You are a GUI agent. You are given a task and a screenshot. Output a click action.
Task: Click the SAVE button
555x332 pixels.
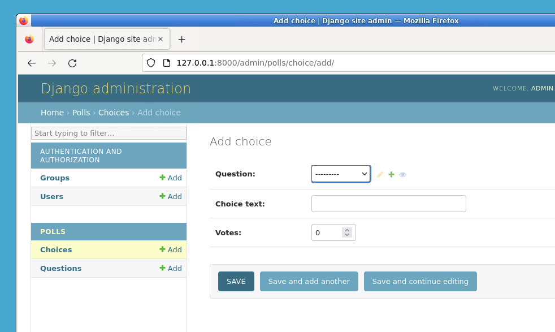(236, 281)
